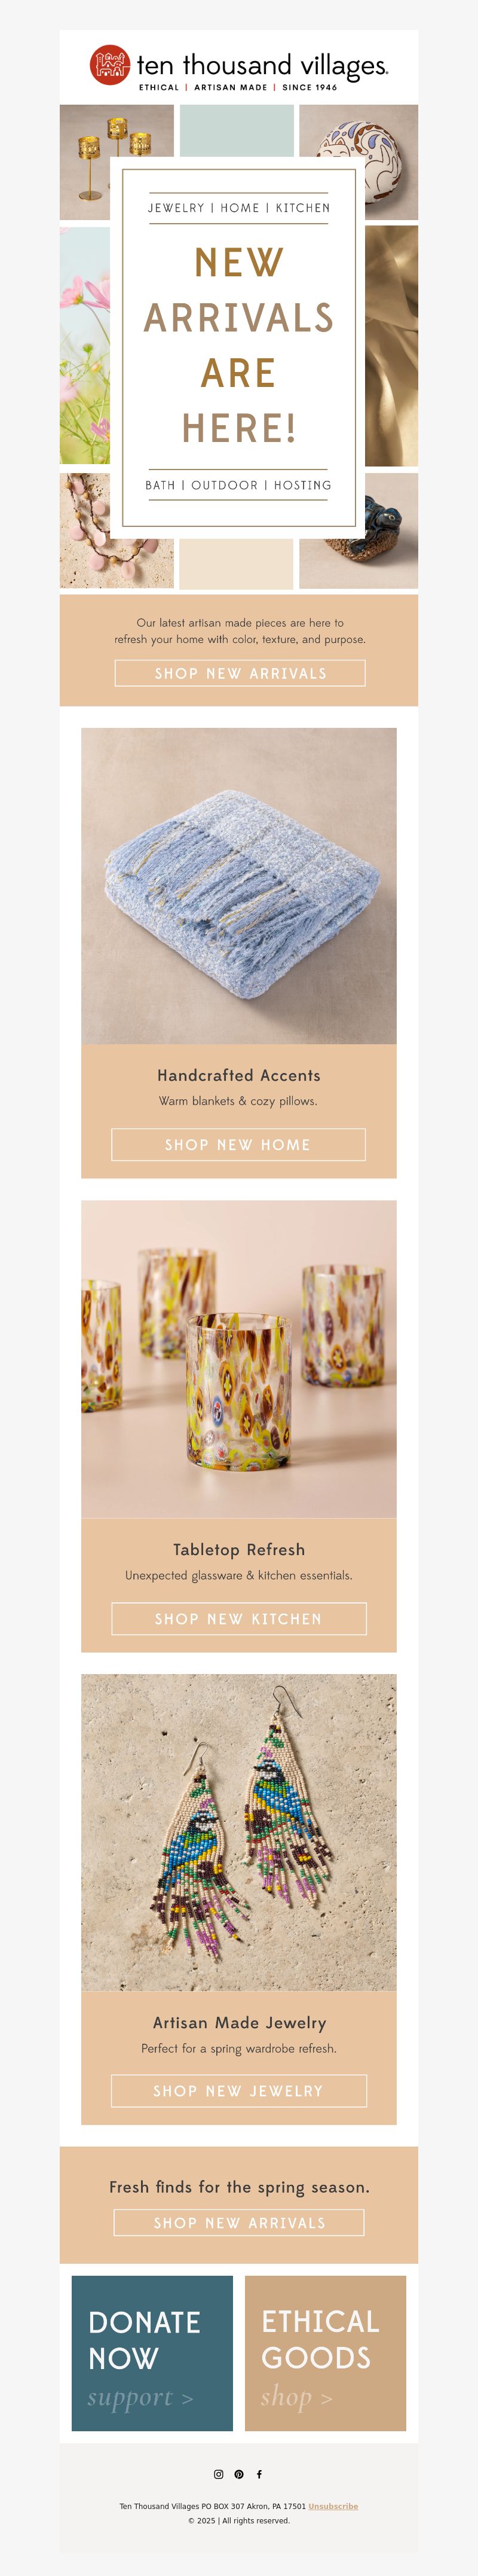Click the Tabletop Refresh heading

(x=239, y=1550)
